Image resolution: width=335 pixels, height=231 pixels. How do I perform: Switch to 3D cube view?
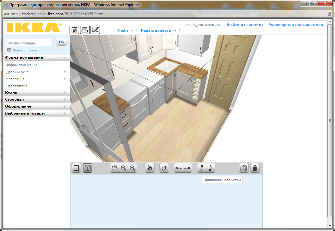click(87, 168)
